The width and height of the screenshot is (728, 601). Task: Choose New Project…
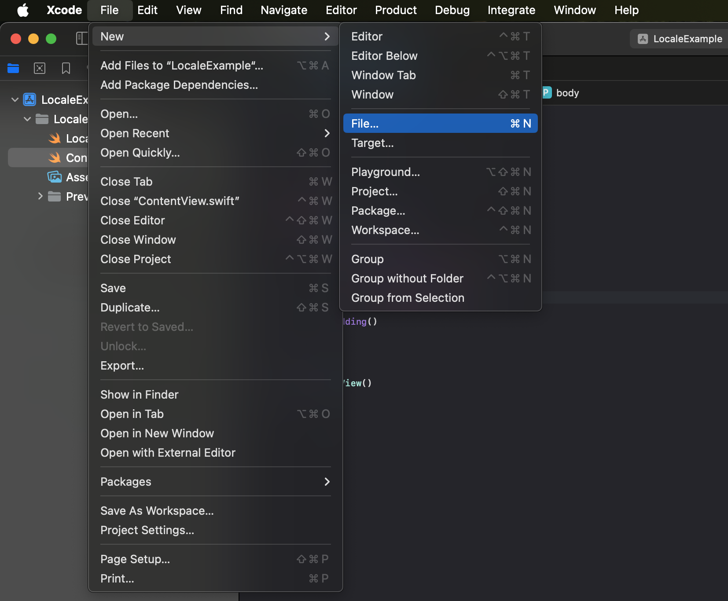point(441,191)
